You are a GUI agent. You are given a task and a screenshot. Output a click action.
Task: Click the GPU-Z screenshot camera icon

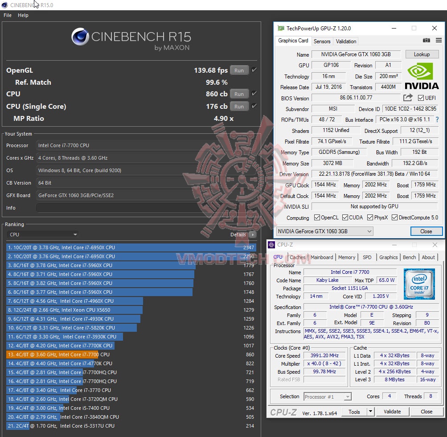click(x=426, y=40)
